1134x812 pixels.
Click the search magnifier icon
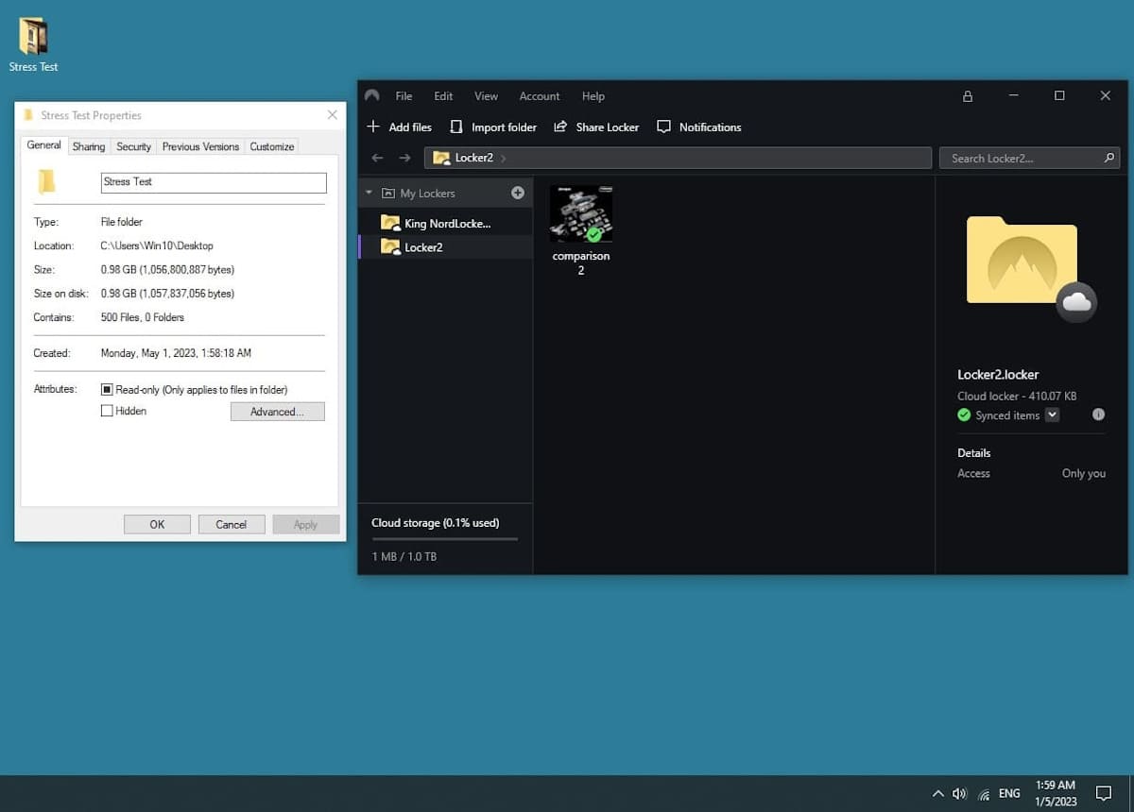tap(1109, 158)
